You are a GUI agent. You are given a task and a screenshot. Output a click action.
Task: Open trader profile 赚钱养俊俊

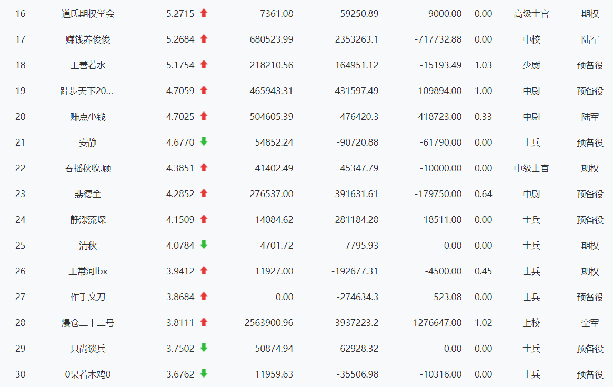point(88,39)
